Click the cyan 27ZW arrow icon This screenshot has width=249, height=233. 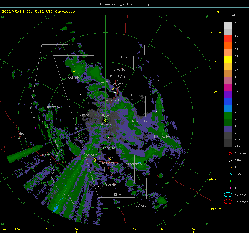(228, 174)
